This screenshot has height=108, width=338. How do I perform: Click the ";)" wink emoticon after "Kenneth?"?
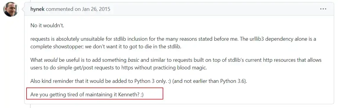pyautogui.click(x=142, y=95)
